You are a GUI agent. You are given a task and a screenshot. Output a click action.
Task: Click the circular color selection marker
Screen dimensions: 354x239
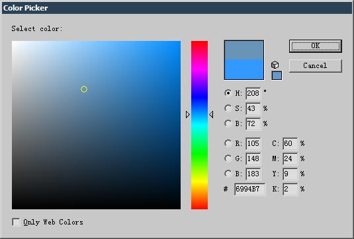[84, 89]
